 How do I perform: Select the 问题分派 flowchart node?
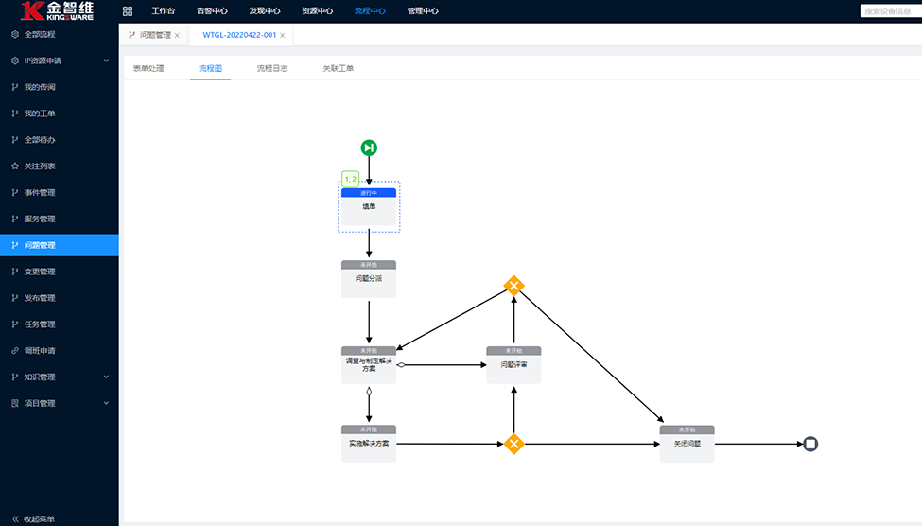pos(369,279)
